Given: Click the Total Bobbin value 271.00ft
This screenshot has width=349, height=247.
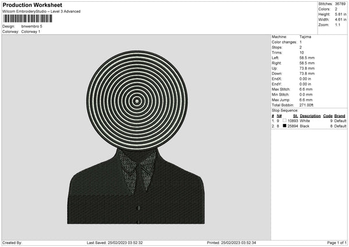Looking at the screenshot, I should [307, 105].
